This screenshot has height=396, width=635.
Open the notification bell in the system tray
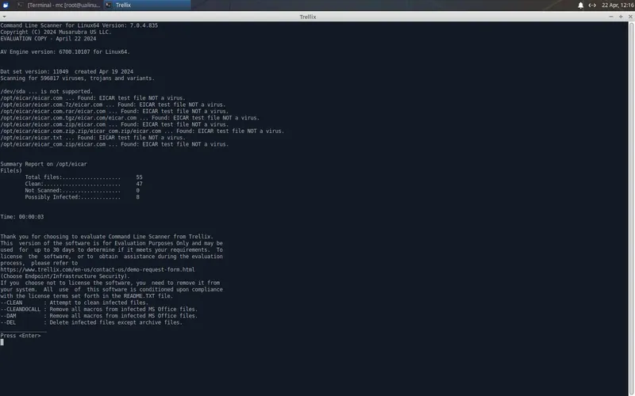(x=580, y=6)
